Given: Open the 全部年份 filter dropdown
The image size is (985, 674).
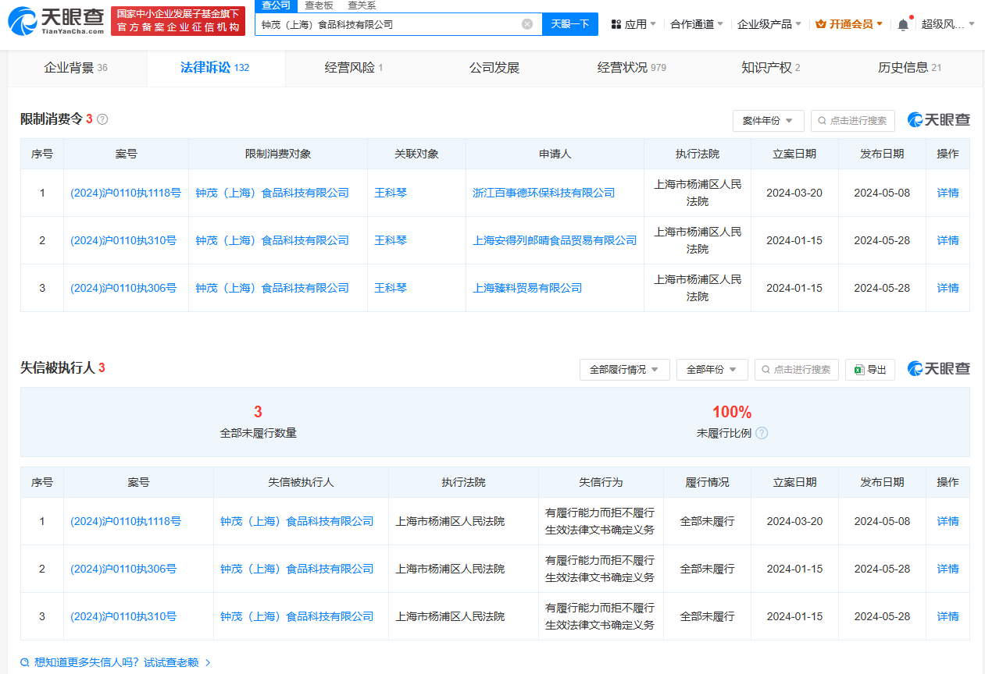Looking at the screenshot, I should click(x=712, y=369).
